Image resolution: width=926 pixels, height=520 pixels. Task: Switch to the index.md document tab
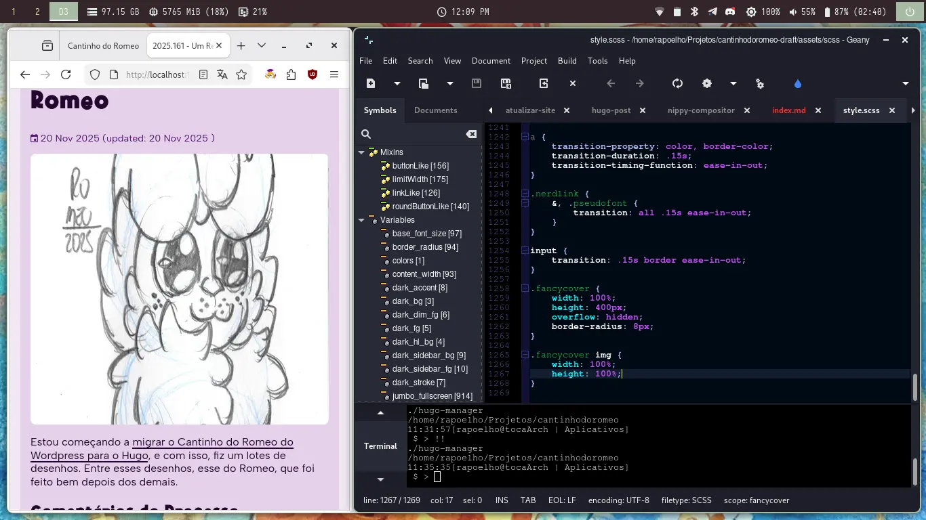click(x=788, y=110)
